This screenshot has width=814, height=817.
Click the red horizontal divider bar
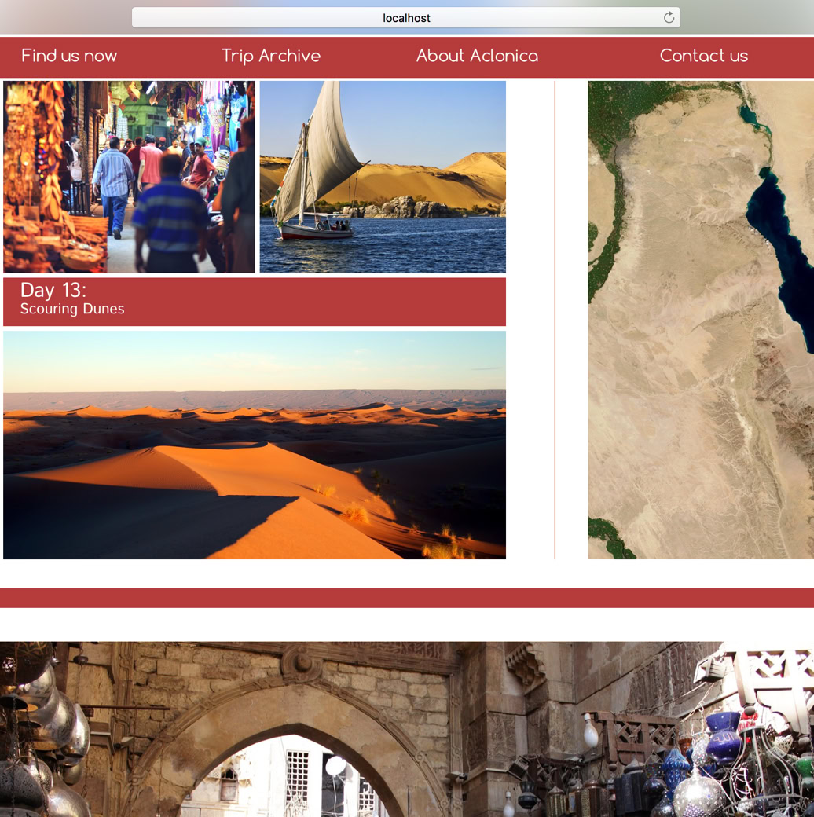tap(407, 598)
